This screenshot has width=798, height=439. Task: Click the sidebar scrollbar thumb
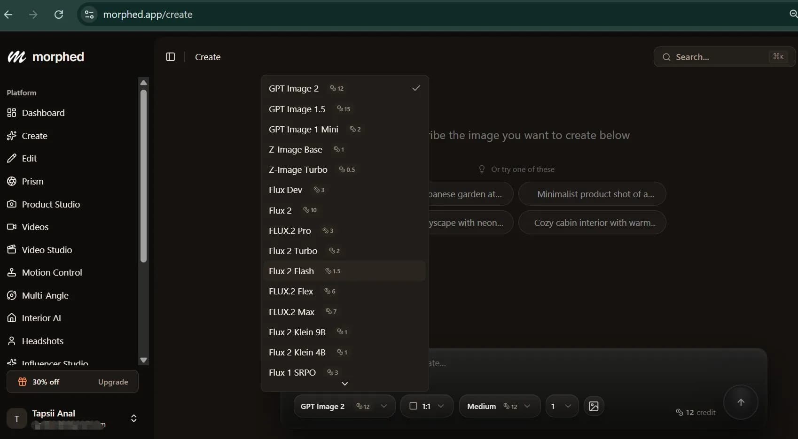(x=144, y=176)
